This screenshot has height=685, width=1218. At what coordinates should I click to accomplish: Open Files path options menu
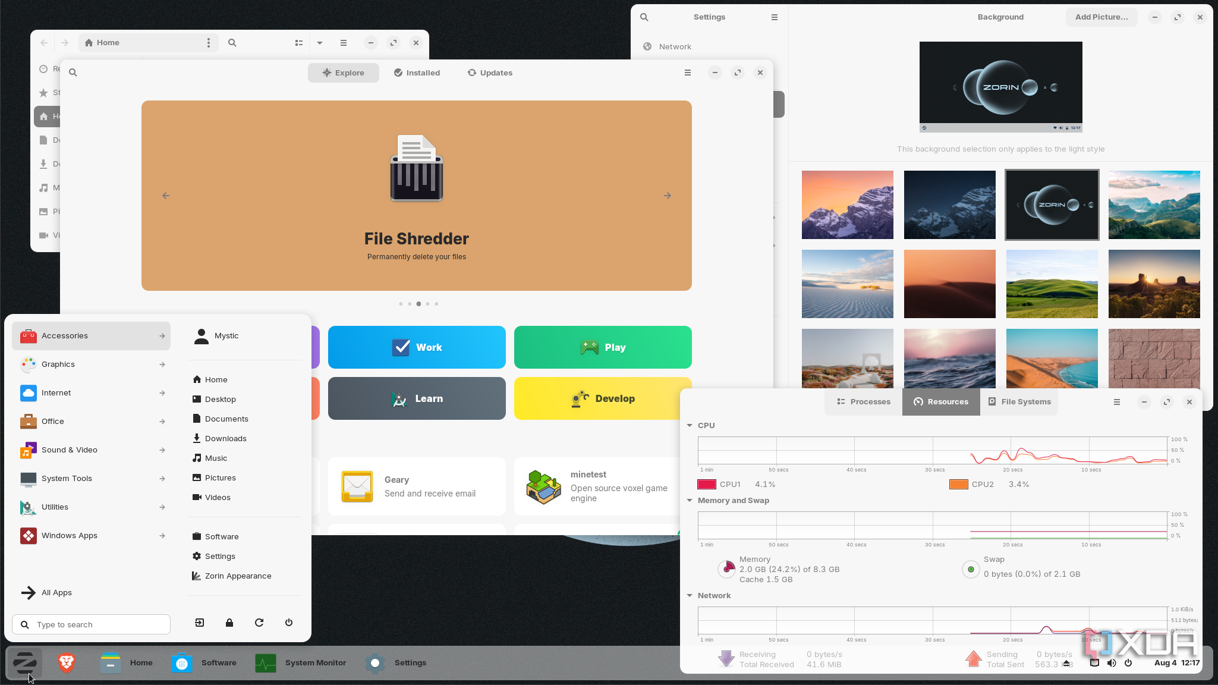tap(209, 43)
